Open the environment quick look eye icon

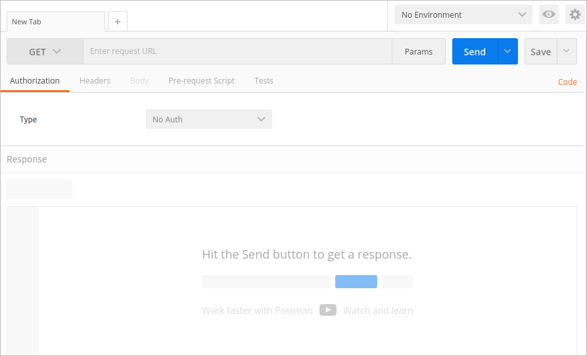[548, 14]
